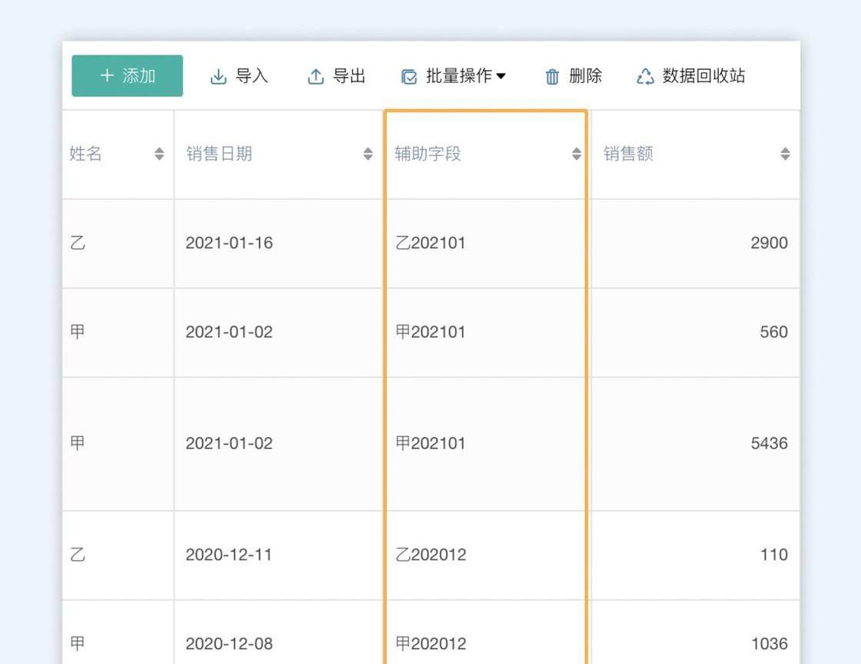Click the 销售额 column header text
This screenshot has height=664, width=861.
pyautogui.click(x=628, y=154)
